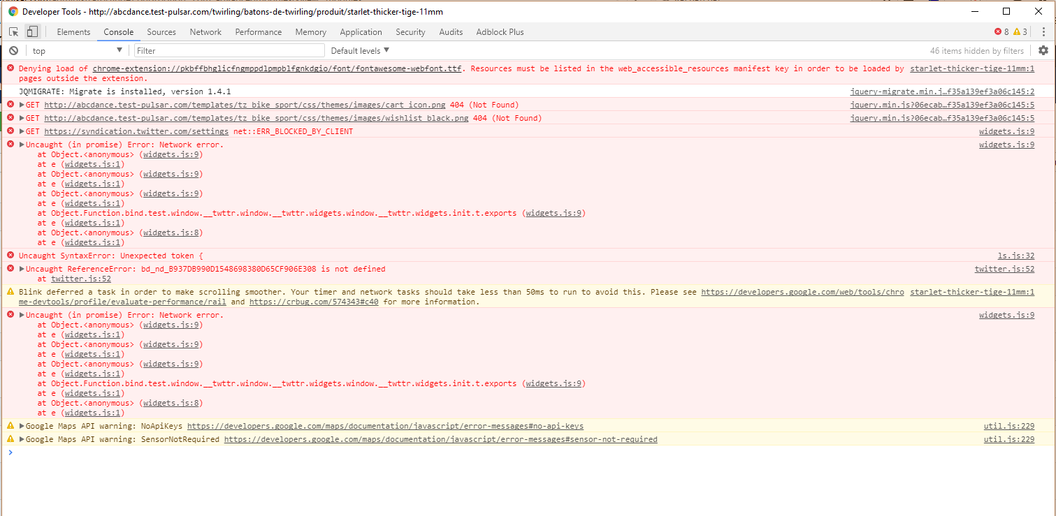The height and width of the screenshot is (516, 1056).
Task: Switch to the Network tab
Action: (205, 32)
